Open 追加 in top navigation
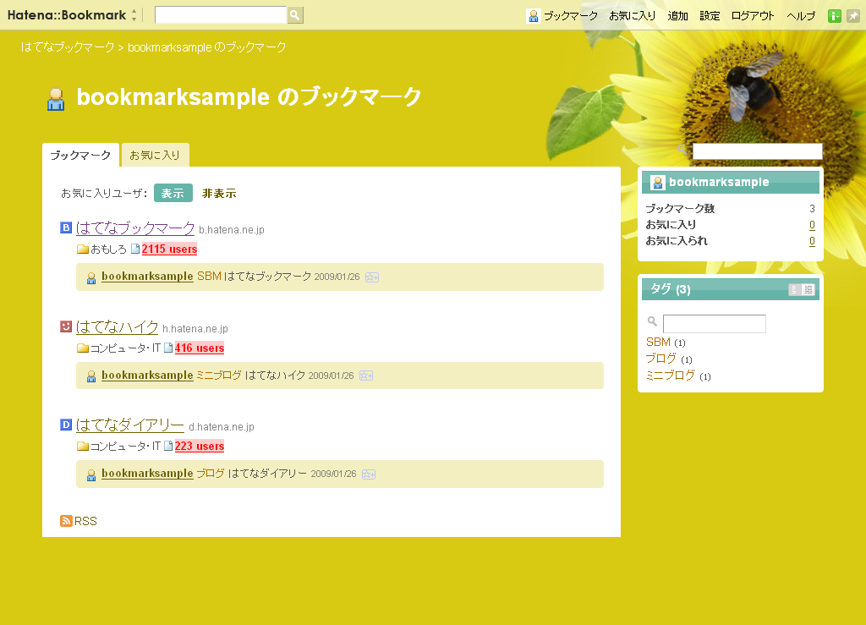866x625 pixels. pyautogui.click(x=677, y=16)
